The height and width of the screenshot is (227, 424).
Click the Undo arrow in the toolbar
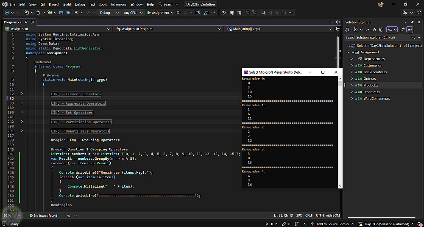(76, 13)
